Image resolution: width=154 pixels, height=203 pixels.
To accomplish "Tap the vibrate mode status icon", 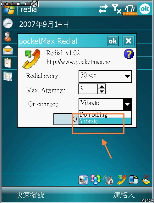I will [130, 9].
